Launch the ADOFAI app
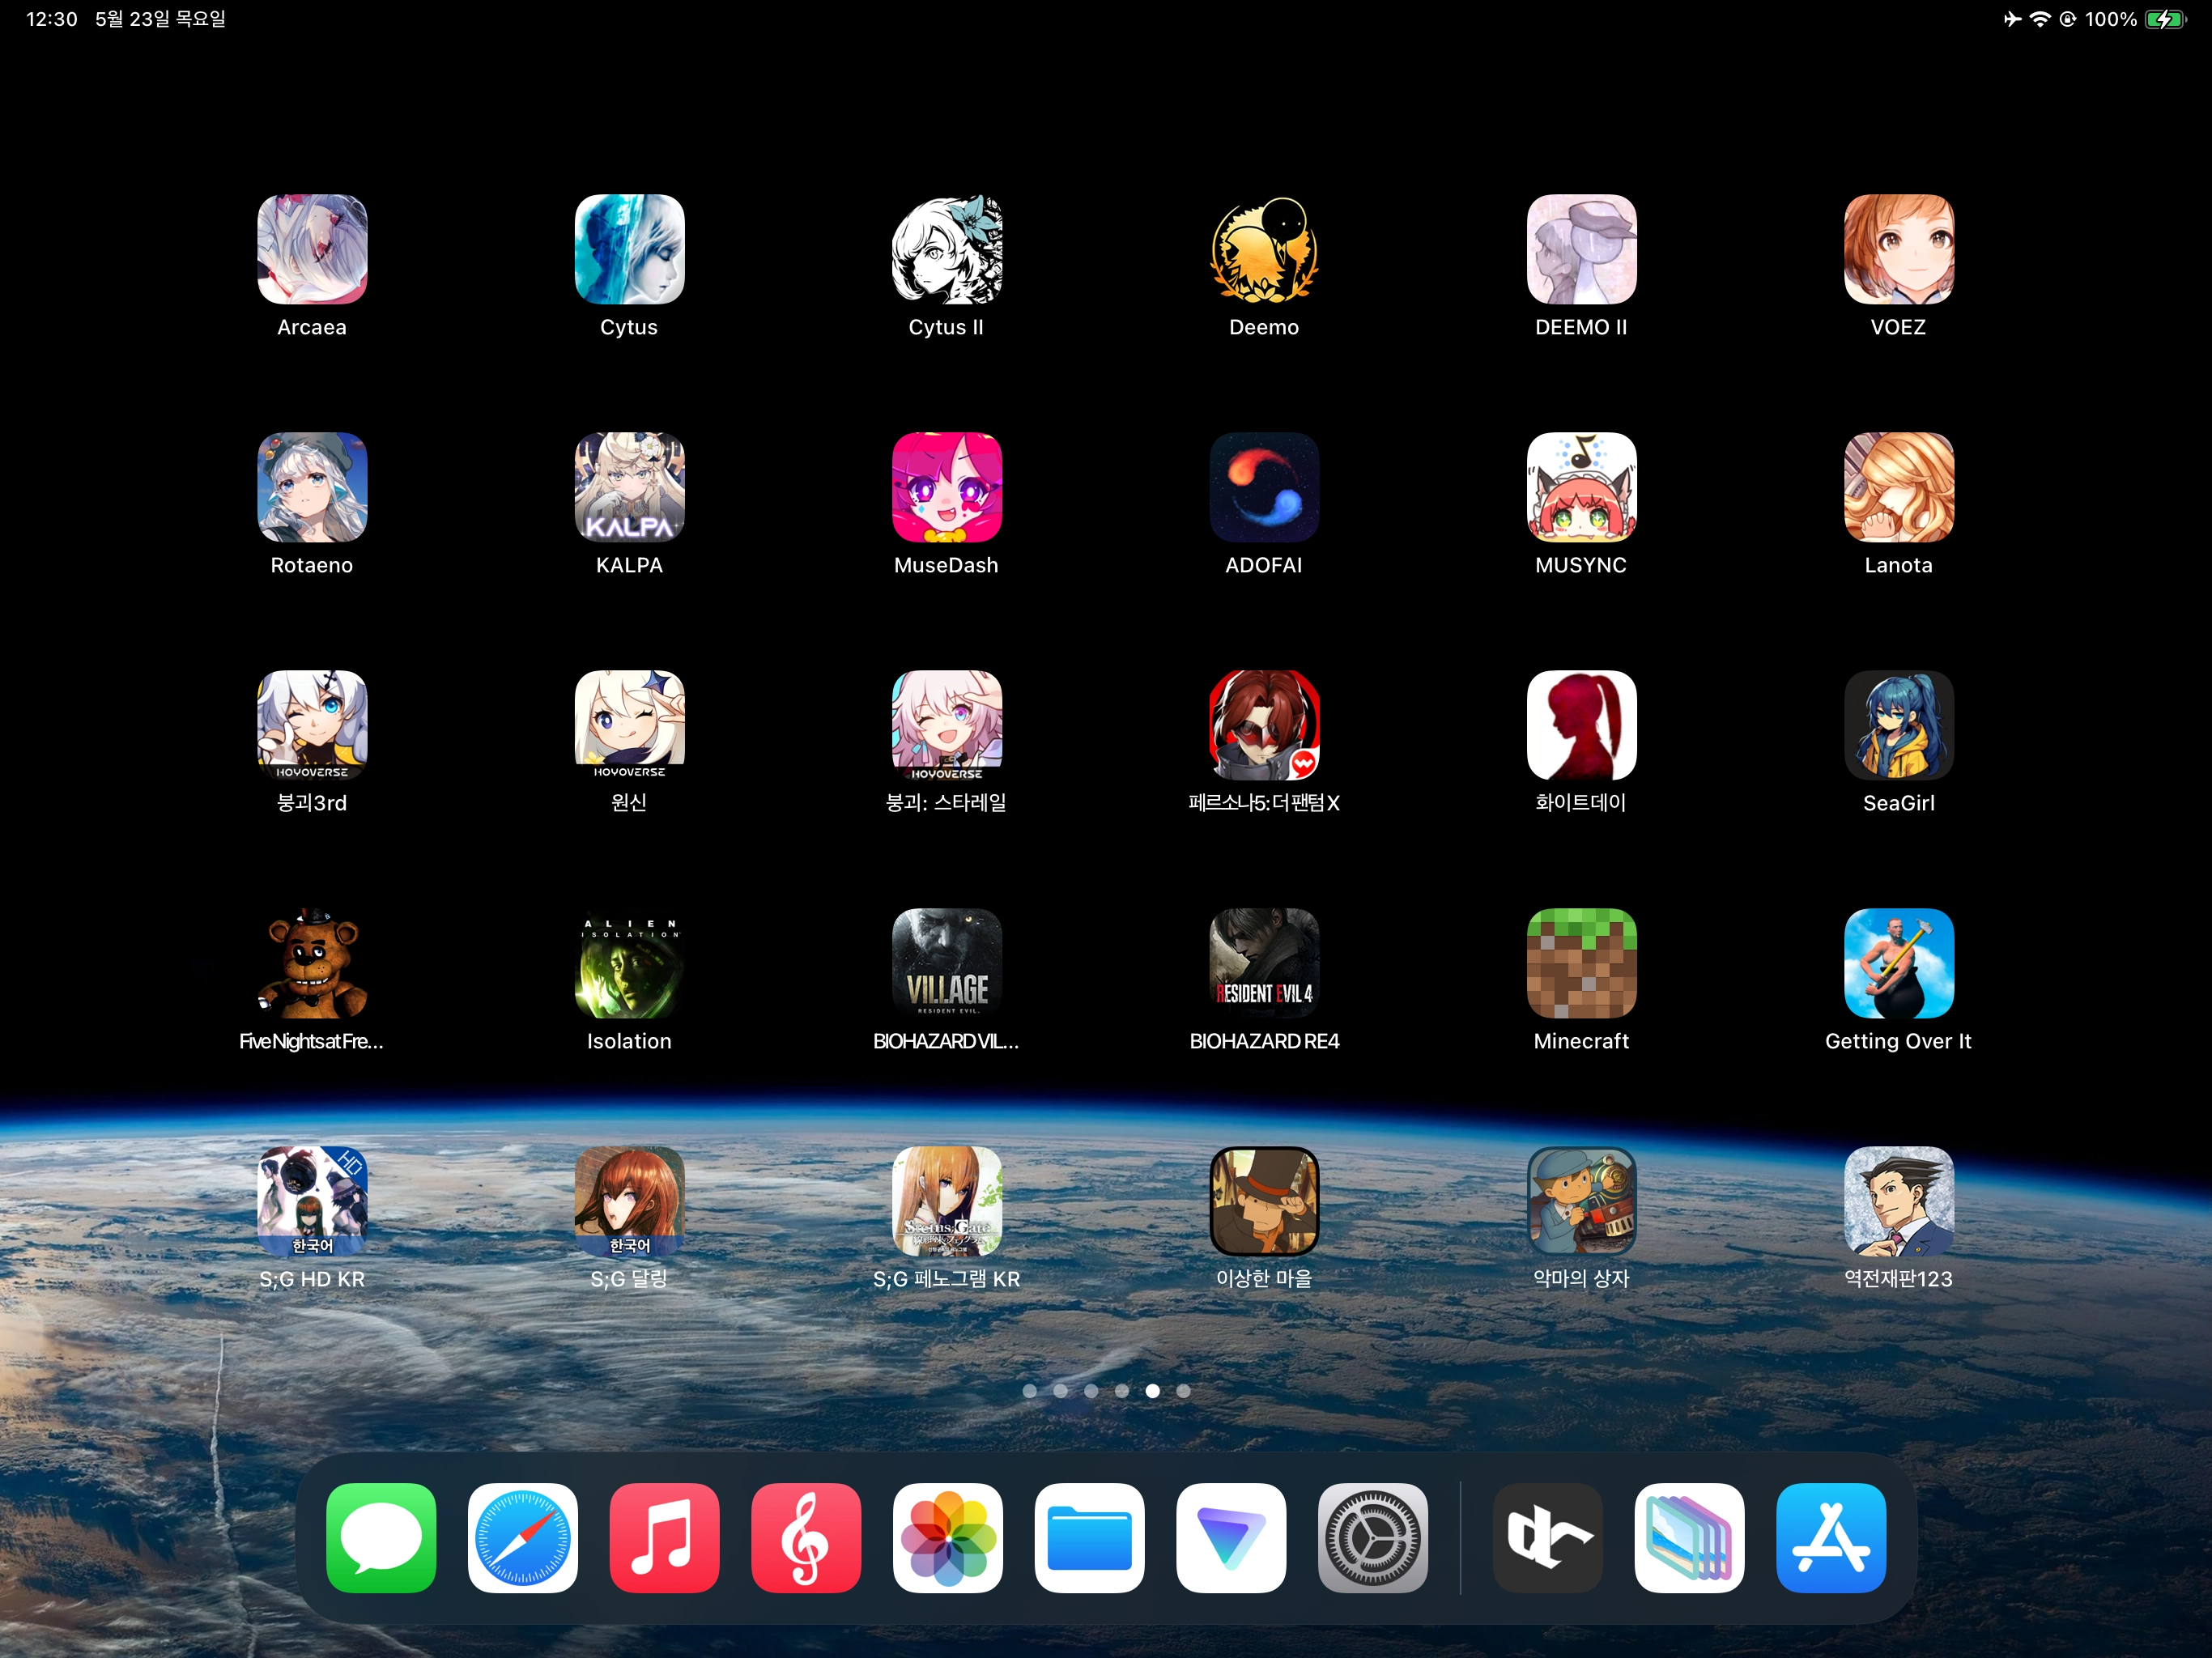The width and height of the screenshot is (2212, 1658). 1264,487
